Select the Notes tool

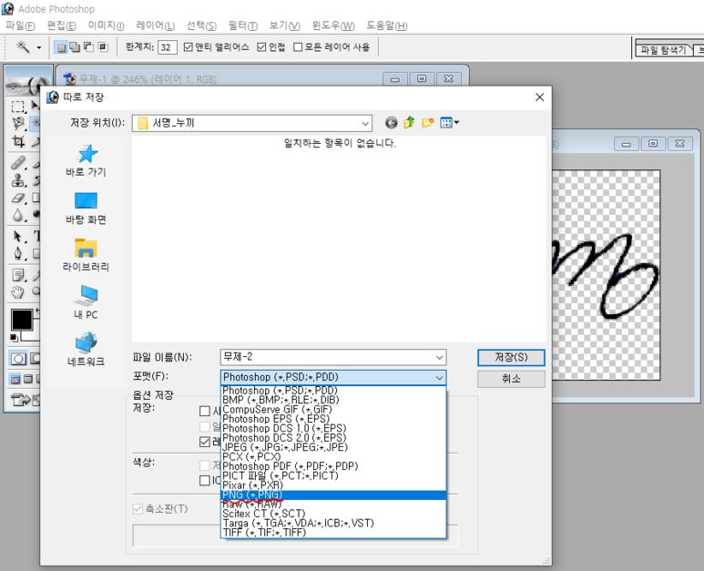coord(18,275)
